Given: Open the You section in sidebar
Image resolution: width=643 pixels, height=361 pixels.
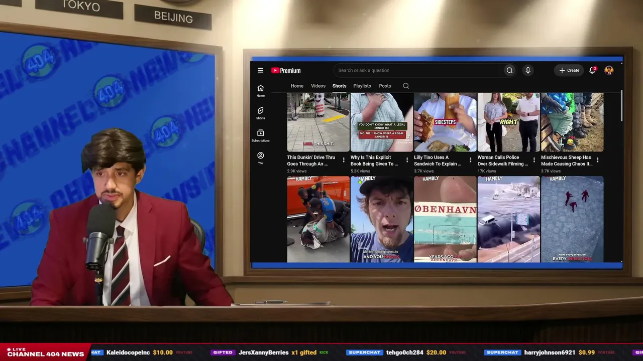Looking at the screenshot, I should [x=260, y=158].
